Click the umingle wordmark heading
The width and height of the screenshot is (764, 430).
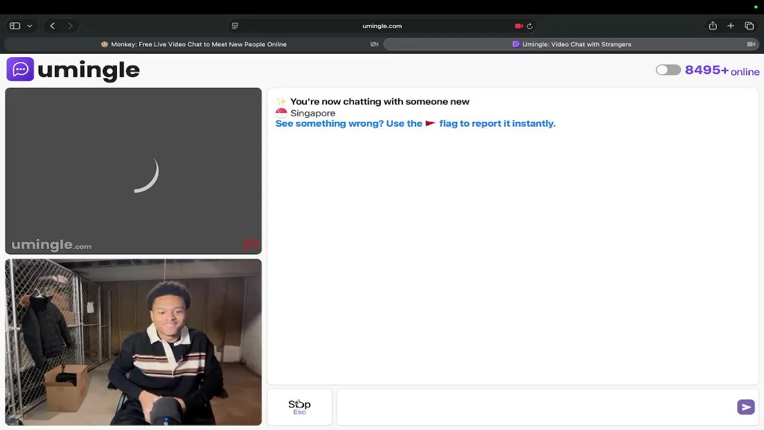tap(88, 70)
